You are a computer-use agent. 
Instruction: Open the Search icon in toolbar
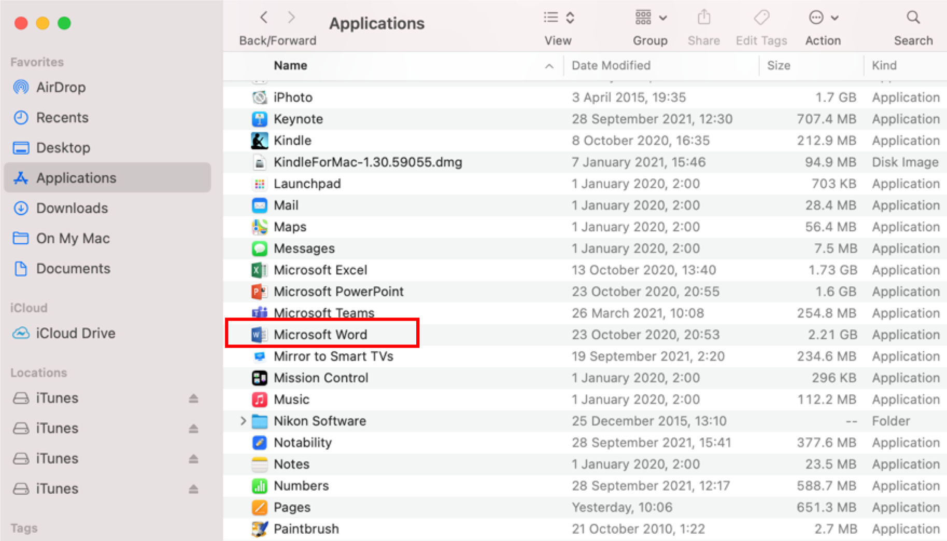(913, 17)
